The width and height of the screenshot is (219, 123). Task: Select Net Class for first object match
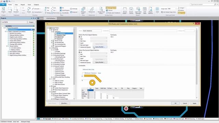pos(79,41)
